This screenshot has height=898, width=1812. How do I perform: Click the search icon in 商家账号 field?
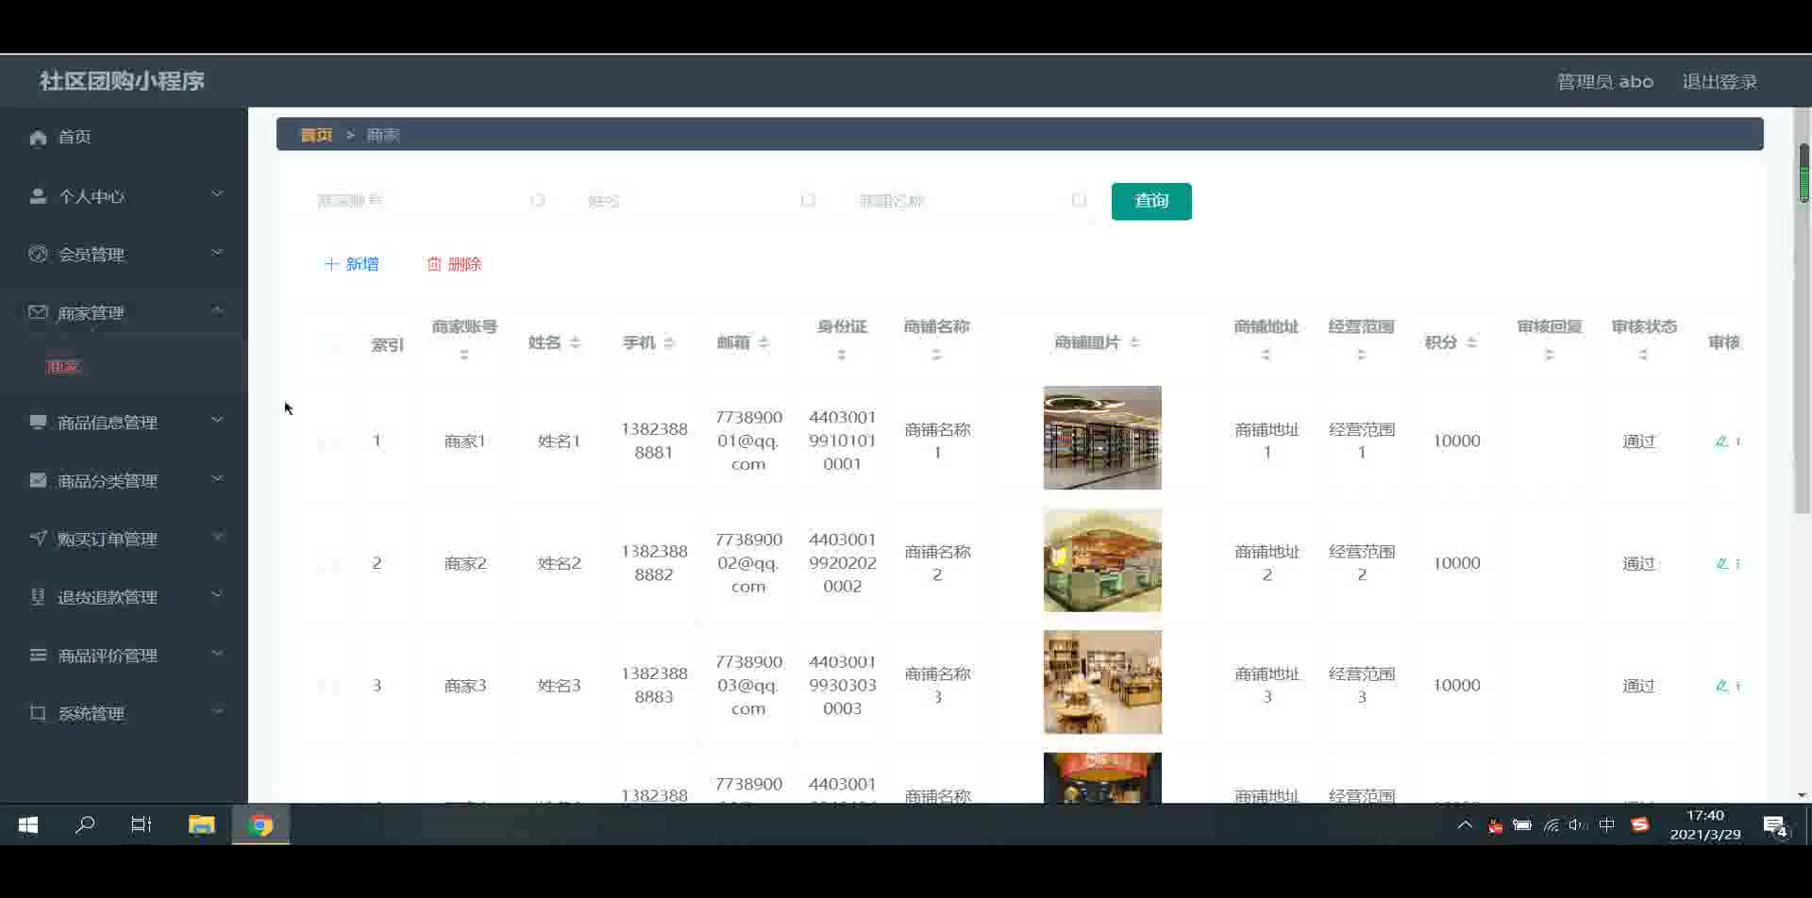537,201
